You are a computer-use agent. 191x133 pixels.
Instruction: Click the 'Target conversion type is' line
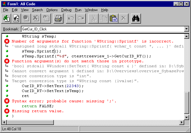coord(75,81)
